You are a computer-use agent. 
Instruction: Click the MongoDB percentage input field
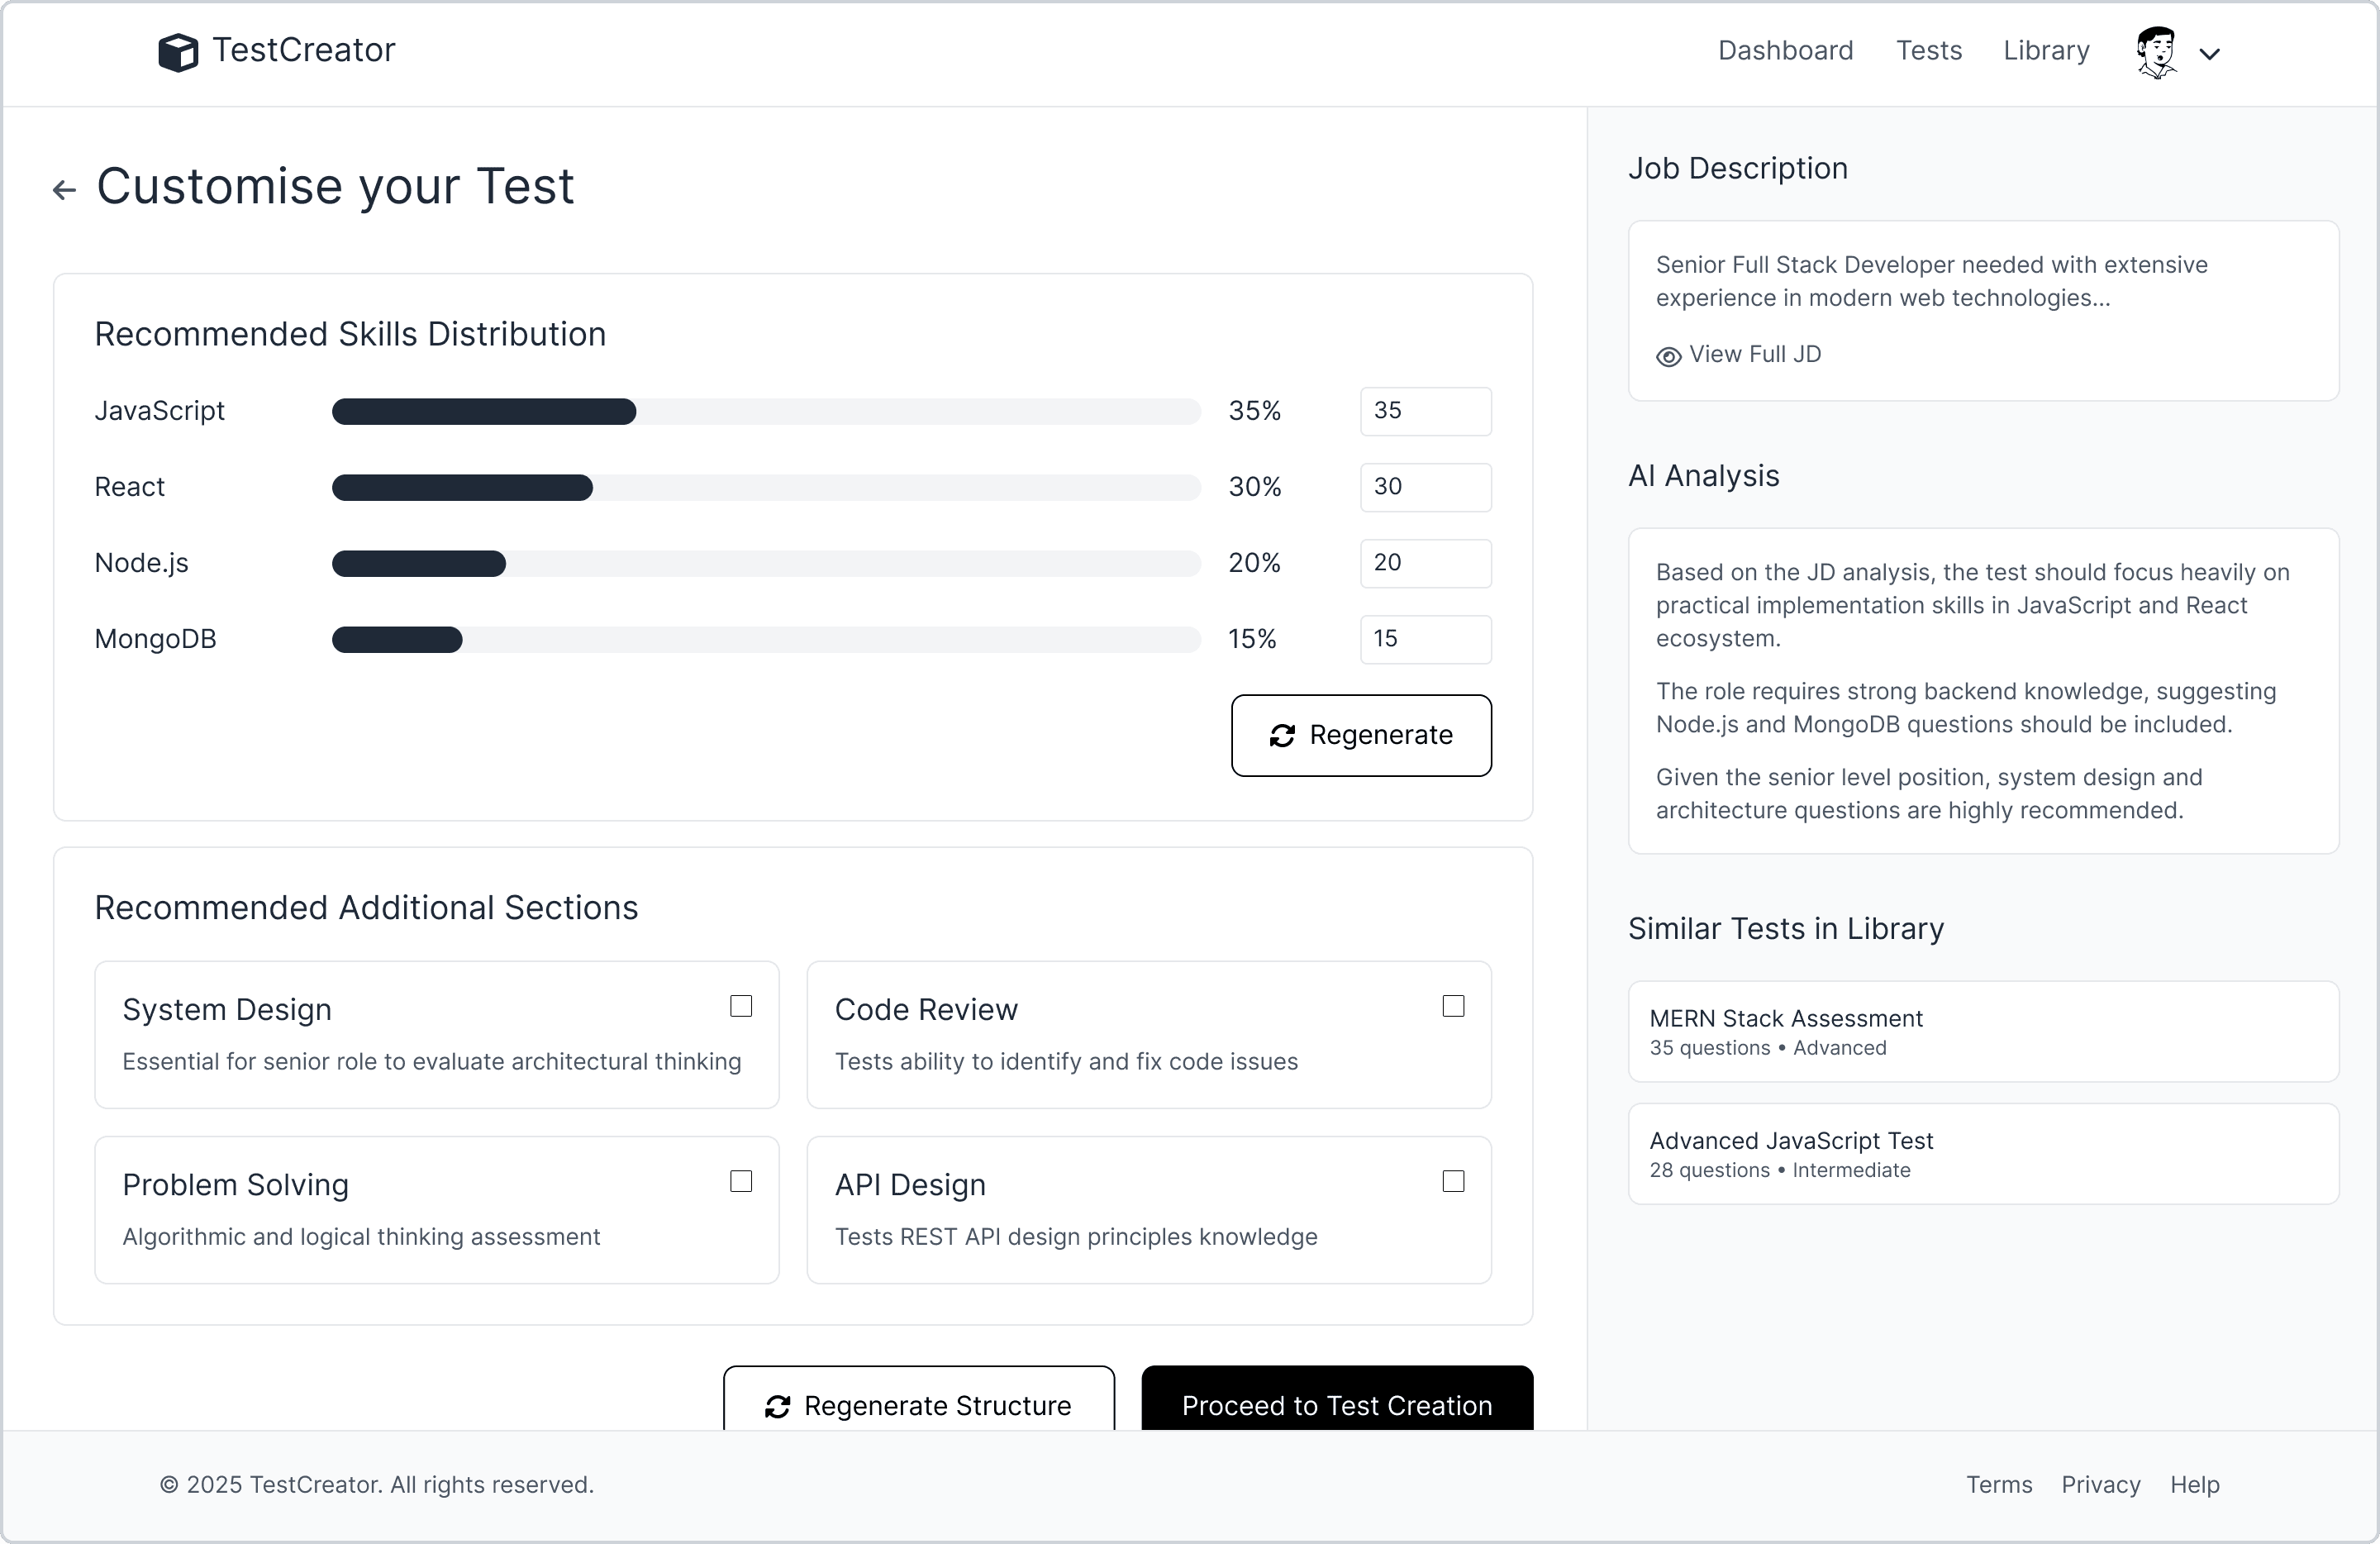click(x=1425, y=639)
